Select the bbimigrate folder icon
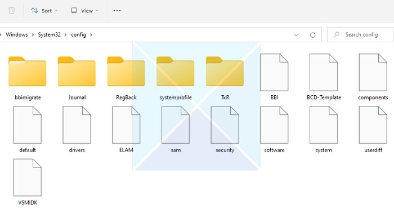 [27, 72]
